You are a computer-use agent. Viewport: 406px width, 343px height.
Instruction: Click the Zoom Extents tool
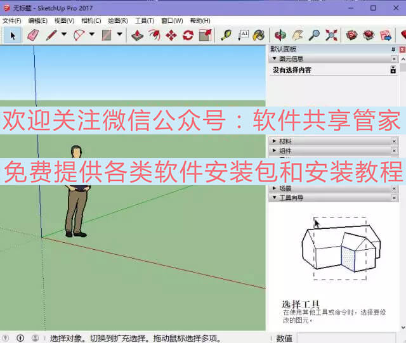click(x=331, y=35)
